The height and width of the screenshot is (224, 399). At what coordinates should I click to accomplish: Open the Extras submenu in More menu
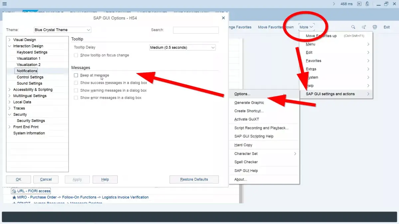[336, 69]
